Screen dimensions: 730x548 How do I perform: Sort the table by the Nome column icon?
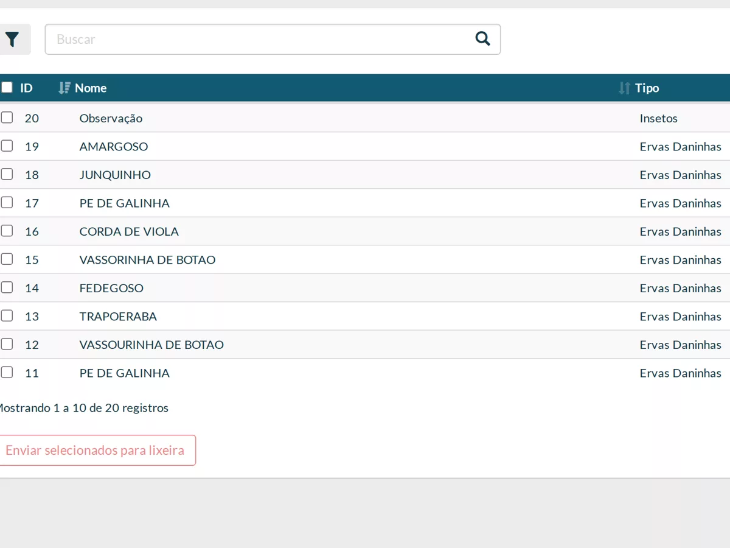(x=64, y=88)
